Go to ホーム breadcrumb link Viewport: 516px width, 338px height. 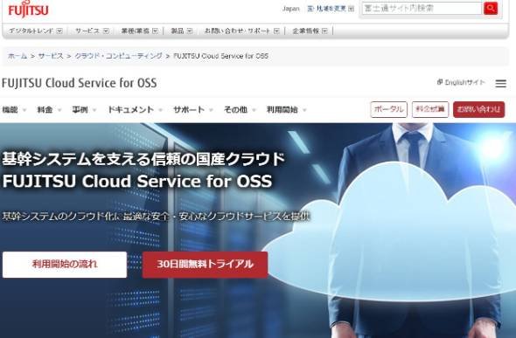pos(17,56)
